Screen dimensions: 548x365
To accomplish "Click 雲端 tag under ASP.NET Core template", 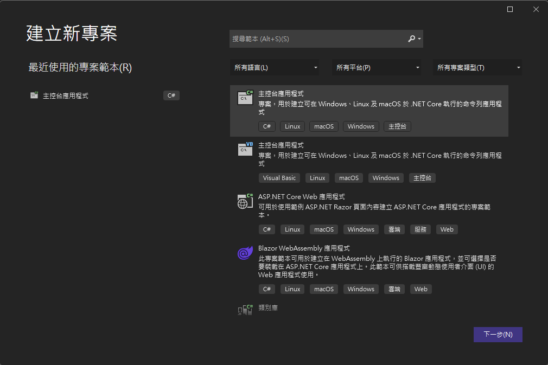I will 394,229.
